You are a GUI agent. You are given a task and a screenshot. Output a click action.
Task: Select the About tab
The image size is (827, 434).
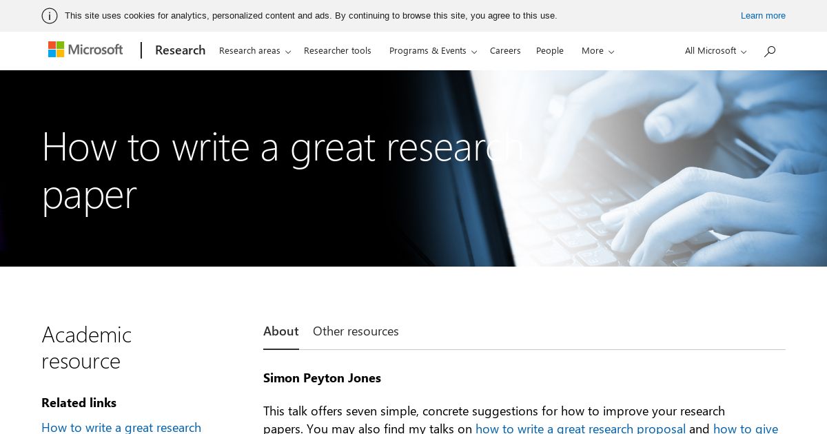pos(281,331)
